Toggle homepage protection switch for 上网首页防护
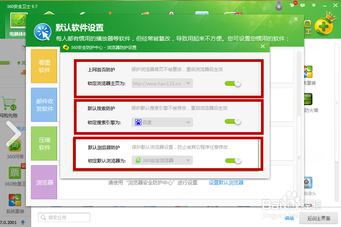 click(x=233, y=84)
